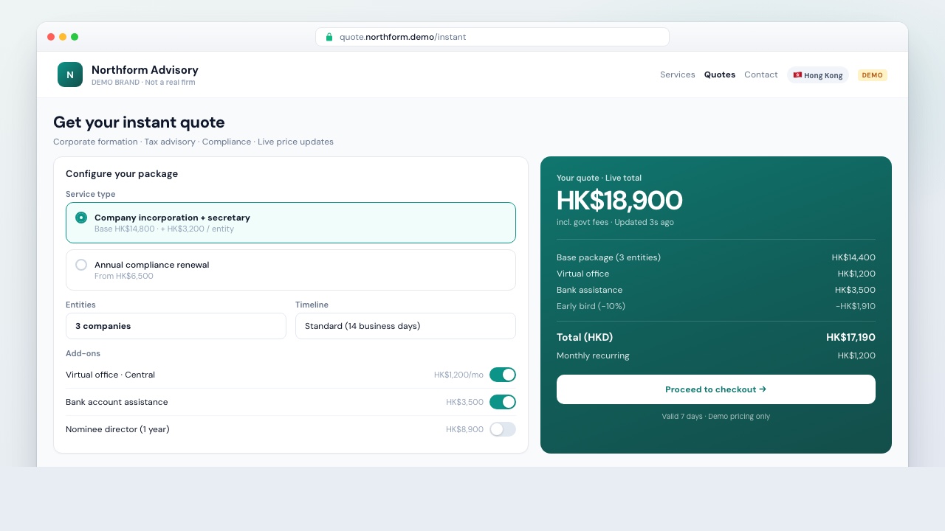Image resolution: width=945 pixels, height=531 pixels.
Task: Click Early bird discount −HK$1,910 value
Action: [856, 306]
